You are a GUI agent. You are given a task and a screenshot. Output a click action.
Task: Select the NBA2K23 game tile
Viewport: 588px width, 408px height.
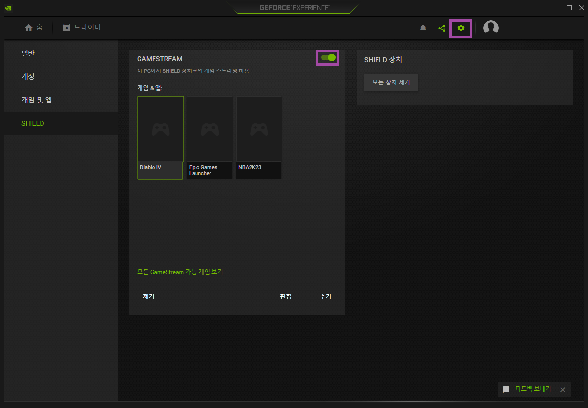coord(259,138)
